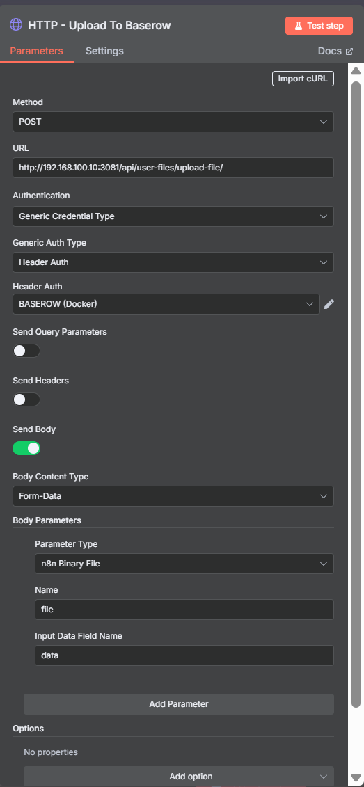Open the Header Auth credential dropdown
The width and height of the screenshot is (364, 787).
[166, 304]
